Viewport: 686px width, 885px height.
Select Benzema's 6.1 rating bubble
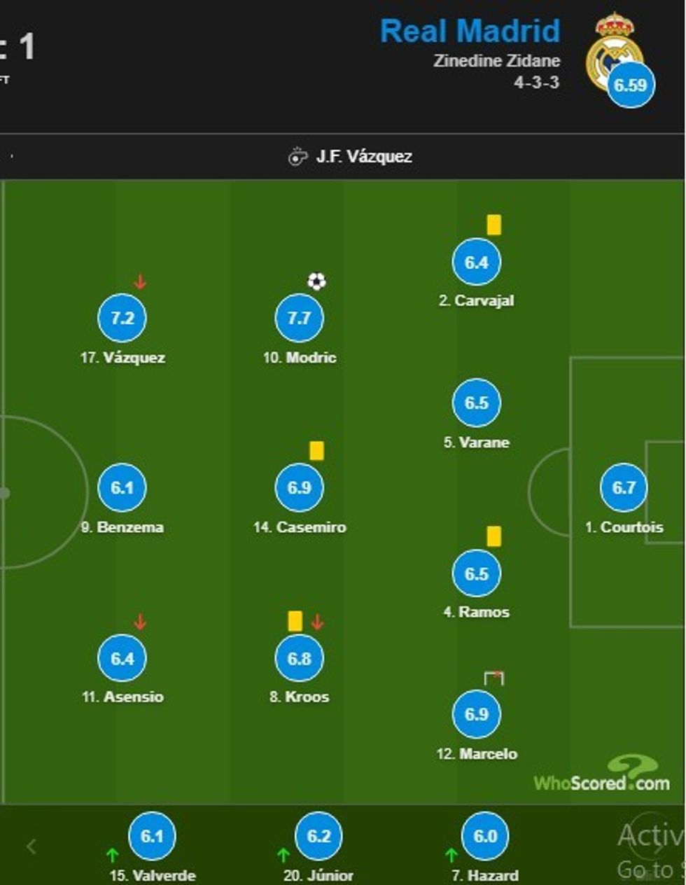(x=122, y=487)
